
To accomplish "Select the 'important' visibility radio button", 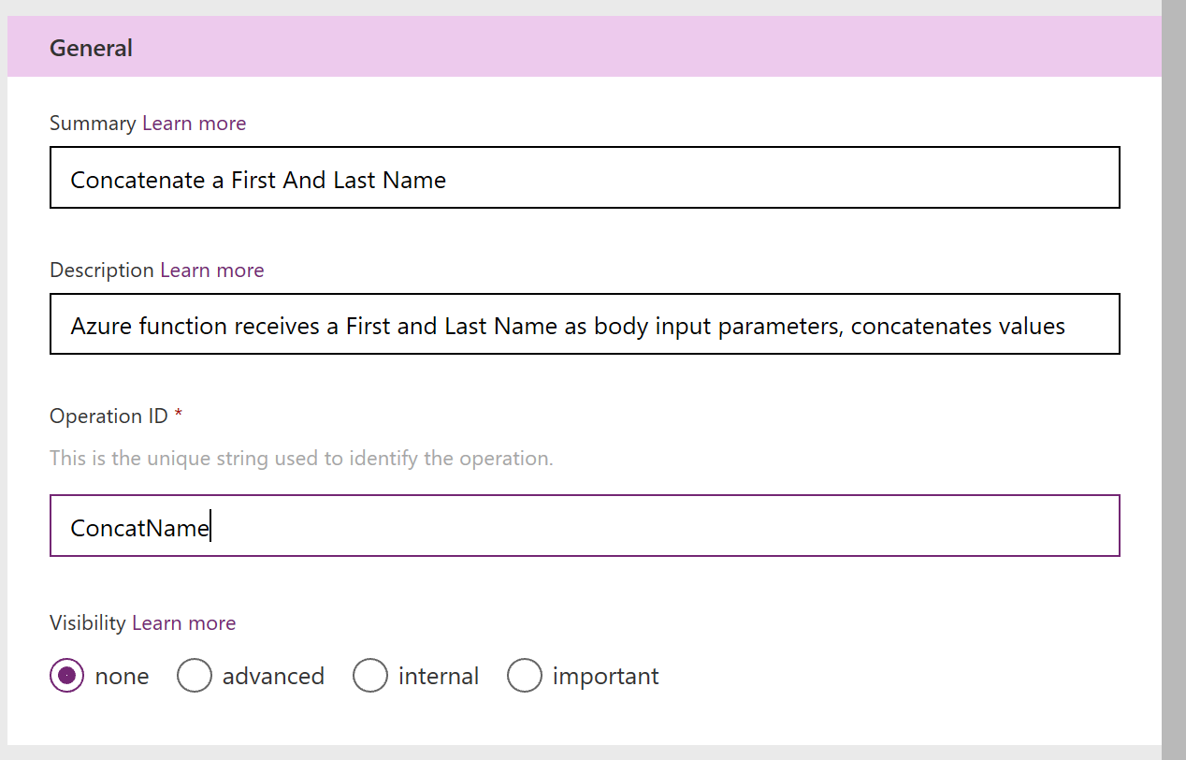I will tap(525, 676).
